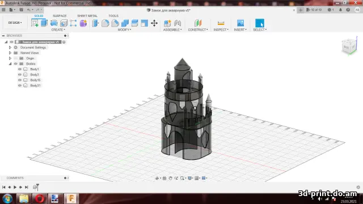Expand Named Views node
The height and width of the screenshot is (204, 363).
pyautogui.click(x=10, y=53)
